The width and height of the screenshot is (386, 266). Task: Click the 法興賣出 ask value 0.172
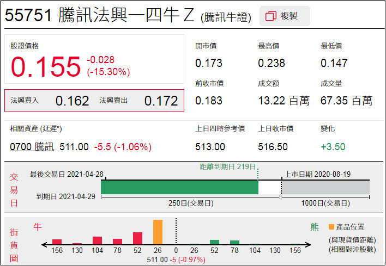161,101
